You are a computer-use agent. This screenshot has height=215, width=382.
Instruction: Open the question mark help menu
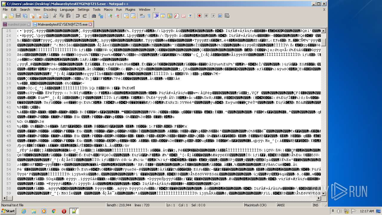[155, 10]
